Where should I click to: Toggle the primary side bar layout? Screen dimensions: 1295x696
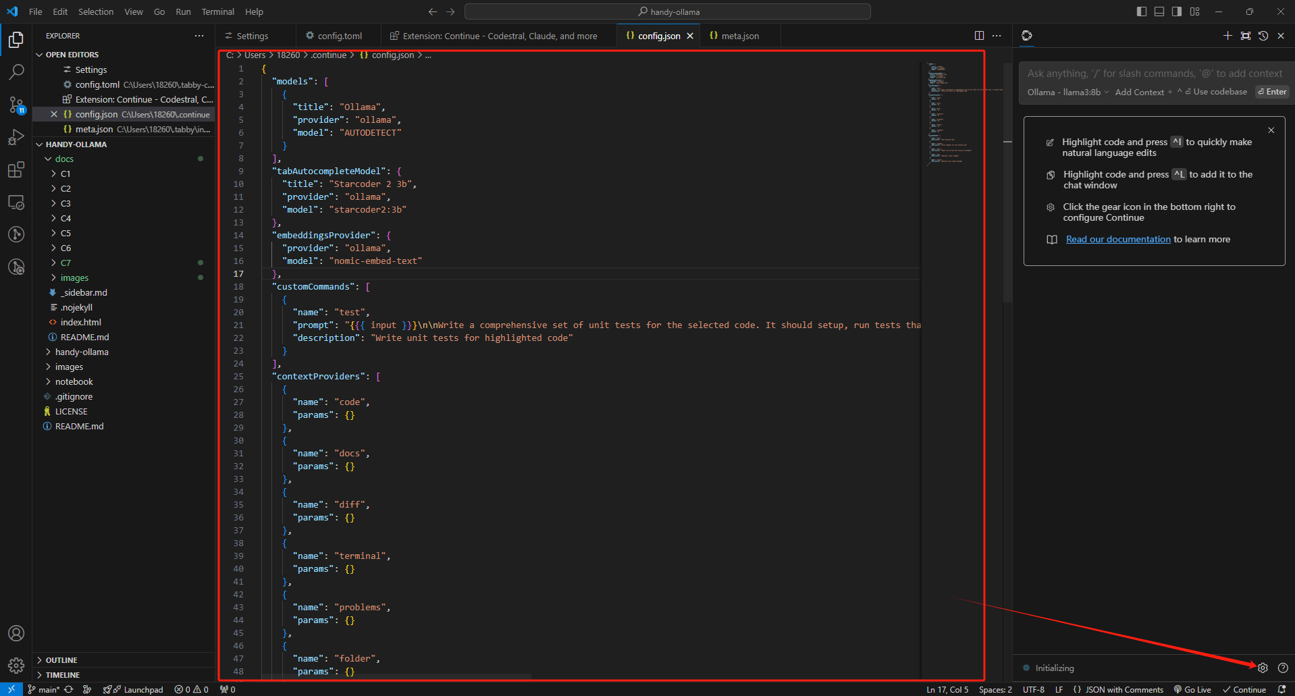point(1142,11)
